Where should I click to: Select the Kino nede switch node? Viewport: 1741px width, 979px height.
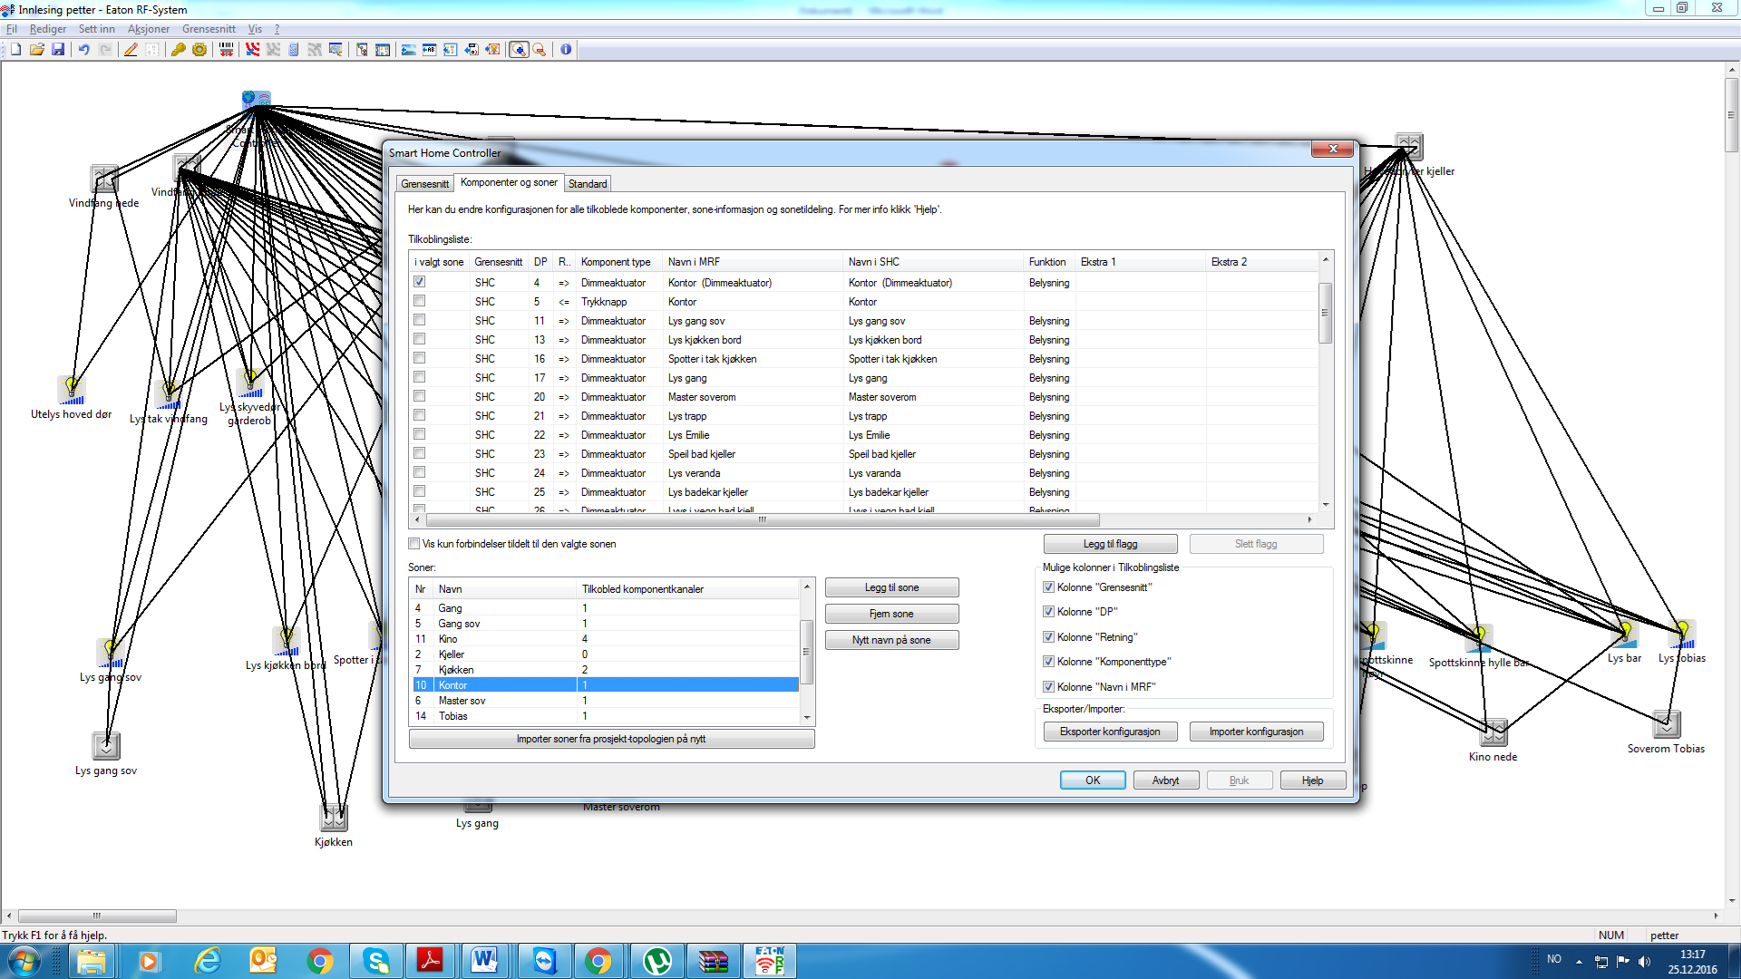(1493, 732)
